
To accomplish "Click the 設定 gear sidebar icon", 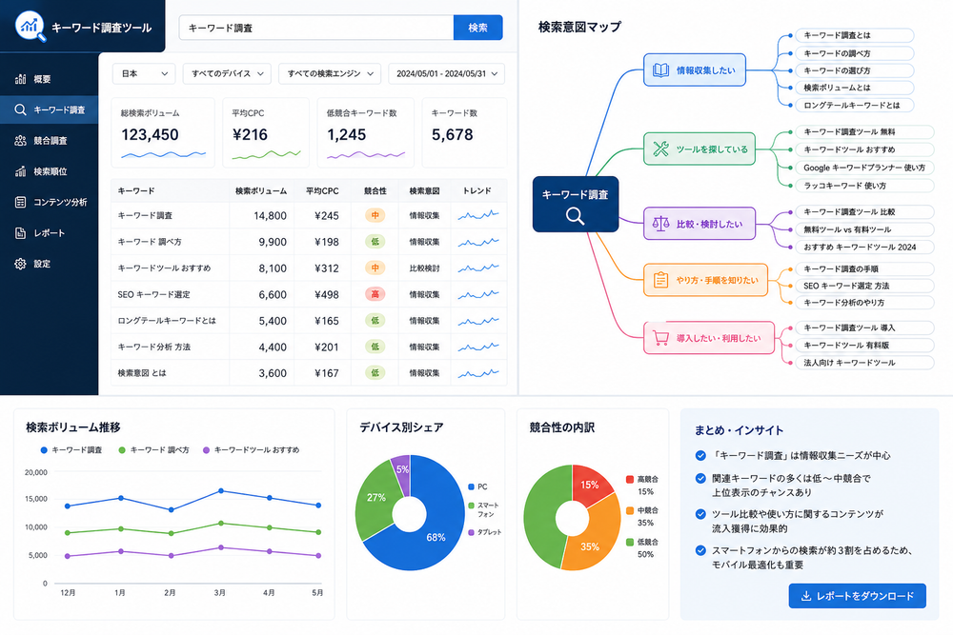I will tap(21, 264).
